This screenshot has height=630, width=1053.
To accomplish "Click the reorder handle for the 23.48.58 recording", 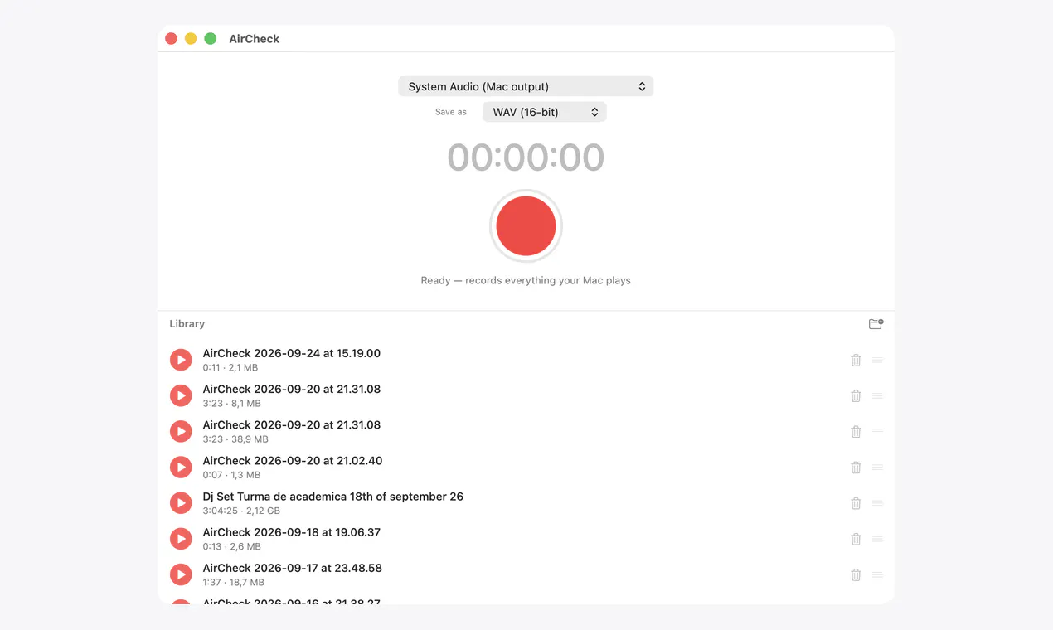I will click(878, 574).
